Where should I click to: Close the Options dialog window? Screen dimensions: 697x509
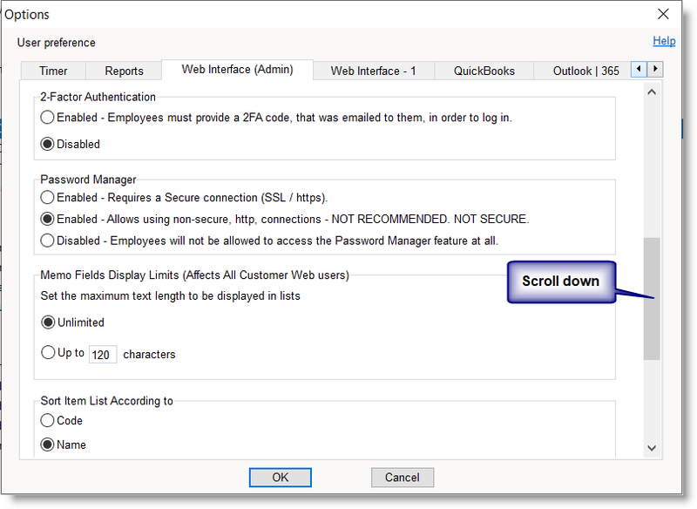pos(664,14)
